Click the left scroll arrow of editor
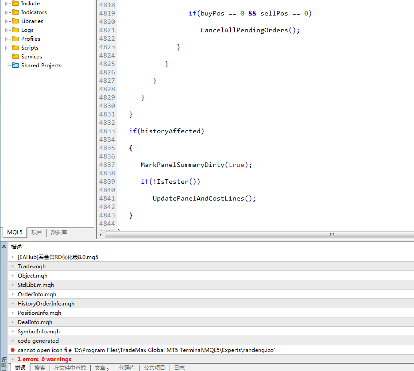Image resolution: width=414 pixels, height=371 pixels. (101, 235)
